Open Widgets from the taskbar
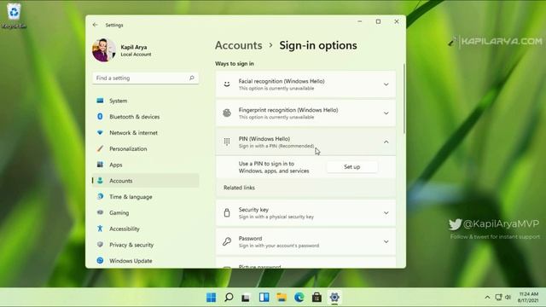Image resolution: width=546 pixels, height=307 pixels. point(264,298)
